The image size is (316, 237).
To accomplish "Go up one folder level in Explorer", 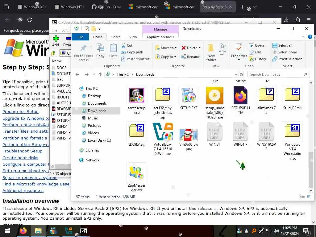I will 100,74.
